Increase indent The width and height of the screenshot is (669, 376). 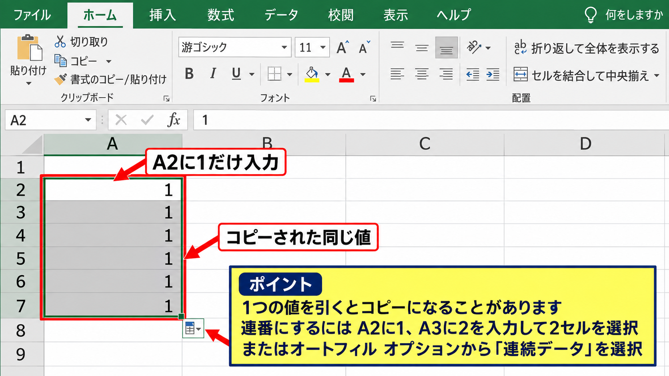click(x=493, y=74)
